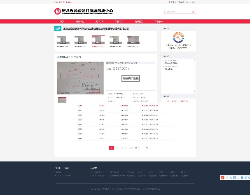Screen dimensions: 250x195
Task: Click the scroll-down arrow of the announcements panel
Action: pyautogui.click(x=194, y=91)
